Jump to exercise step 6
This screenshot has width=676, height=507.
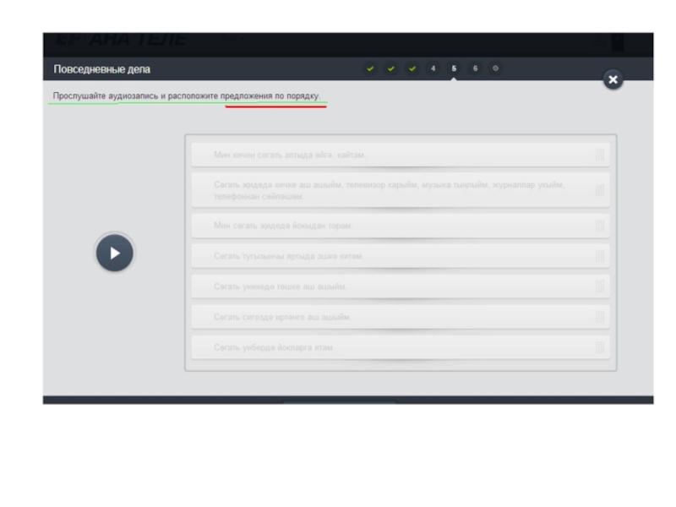pos(475,68)
